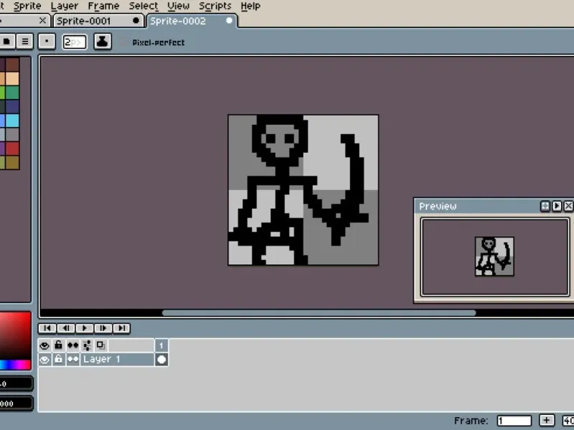Click the Frame number input field

(x=514, y=421)
